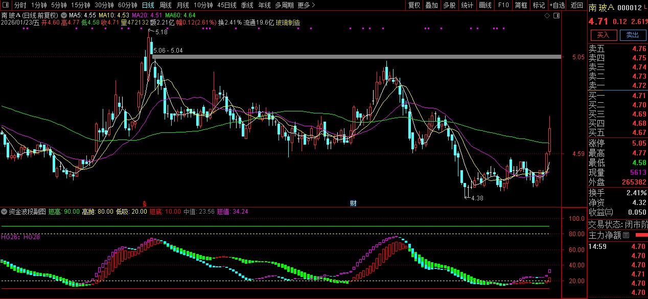The width and height of the screenshot is (648, 299).
Task: Click the 收益(三) circled indicator icon
Action: point(609,212)
